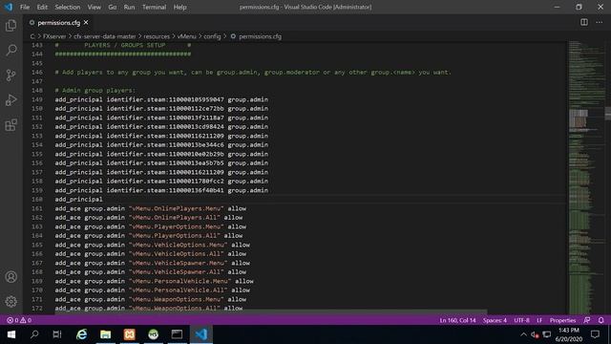Viewport: 611px width, 344px height.
Task: Click the steam:110000105959047 admin line
Action: pos(161,99)
